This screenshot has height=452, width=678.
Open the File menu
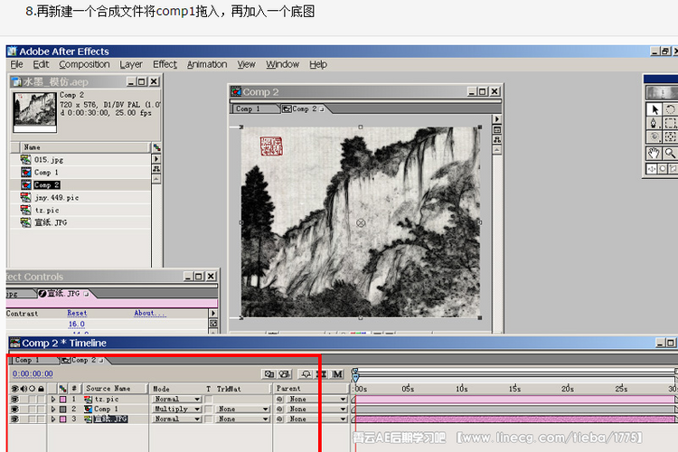tap(17, 64)
